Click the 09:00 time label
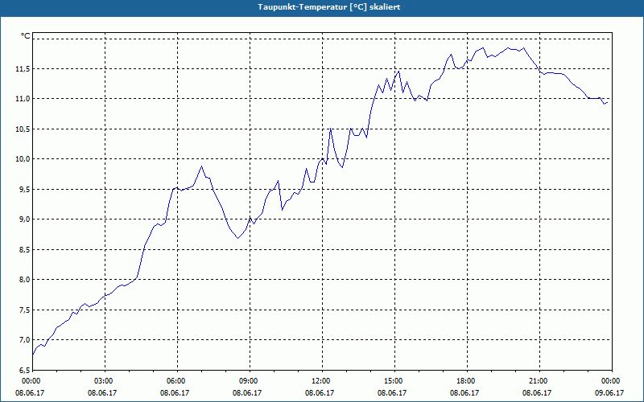The image size is (644, 402). [250, 381]
